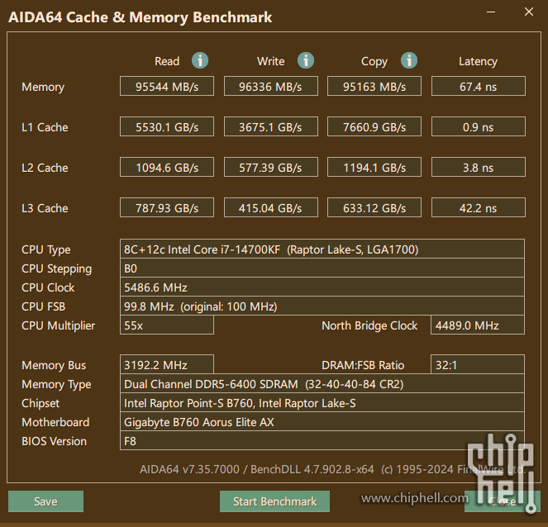The width and height of the screenshot is (548, 527).
Task: Click the L2 Cache row label
Action: coord(45,168)
